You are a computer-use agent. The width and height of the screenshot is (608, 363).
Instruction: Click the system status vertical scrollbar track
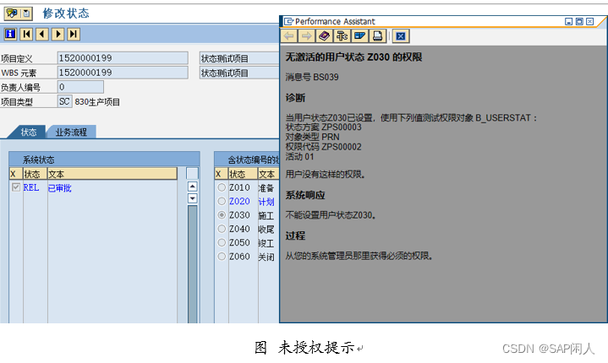click(192, 263)
